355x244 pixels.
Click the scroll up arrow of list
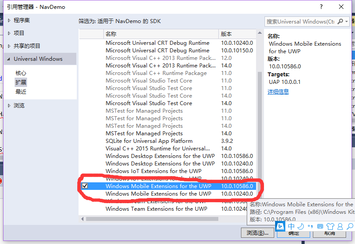click(x=260, y=33)
